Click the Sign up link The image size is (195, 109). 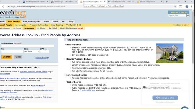(x=174, y=12)
